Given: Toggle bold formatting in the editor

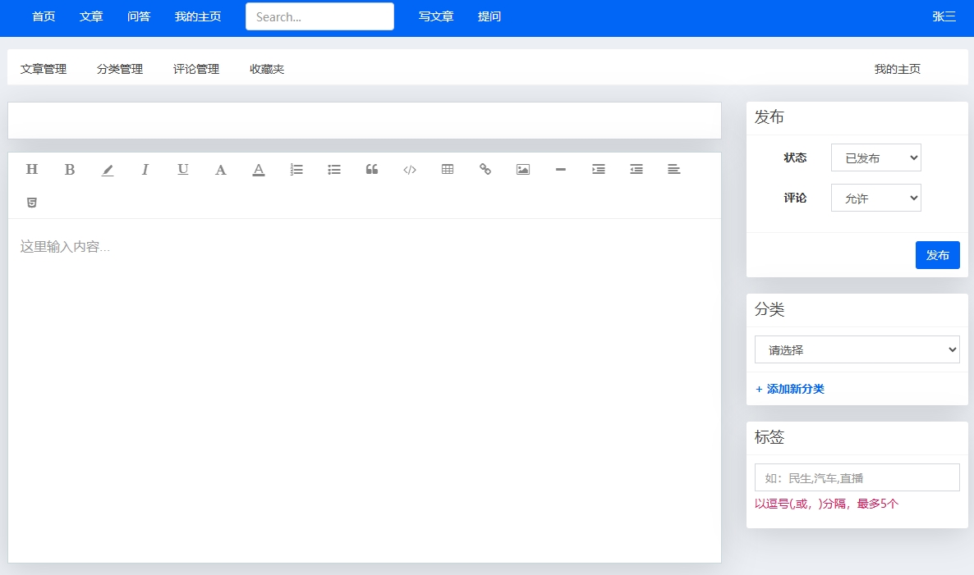Looking at the screenshot, I should 70,169.
